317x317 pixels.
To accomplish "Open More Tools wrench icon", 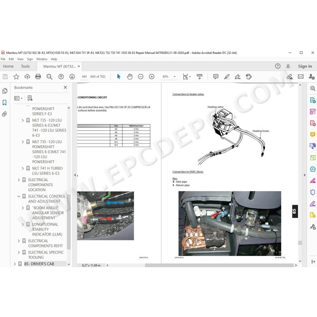I will 312,226.
